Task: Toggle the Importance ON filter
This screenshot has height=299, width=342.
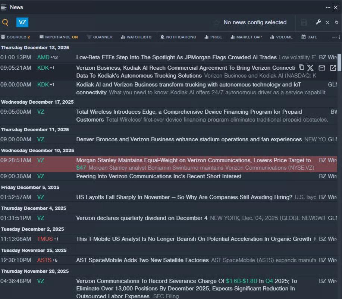Action: pos(59,37)
